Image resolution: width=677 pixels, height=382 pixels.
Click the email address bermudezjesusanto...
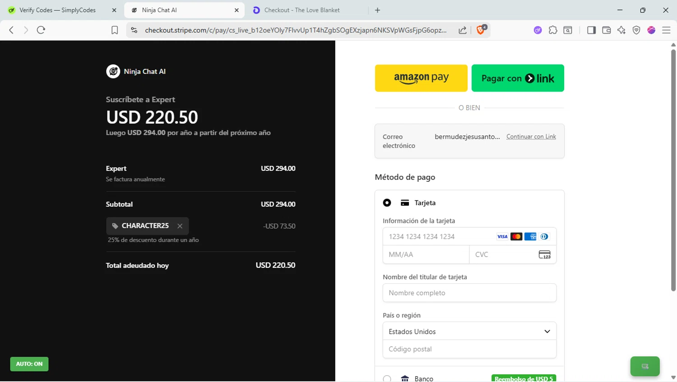[x=467, y=137]
